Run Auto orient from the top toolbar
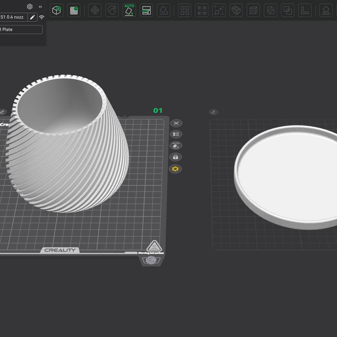This screenshot has width=337, height=337. [x=129, y=10]
